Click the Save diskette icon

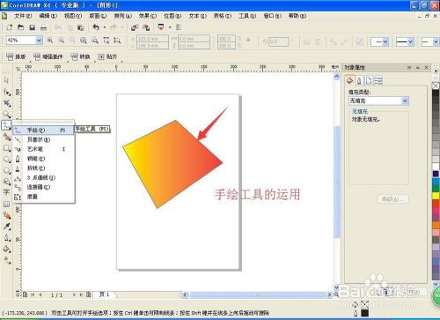tap(32, 27)
